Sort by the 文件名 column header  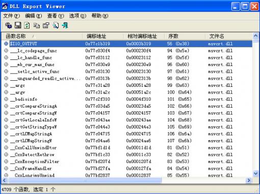click(228, 36)
